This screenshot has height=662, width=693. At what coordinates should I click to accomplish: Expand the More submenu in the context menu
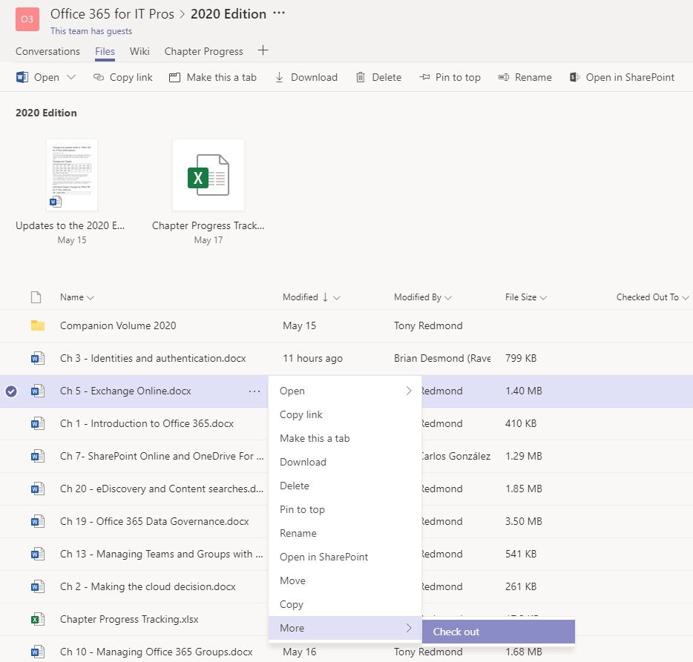408,628
